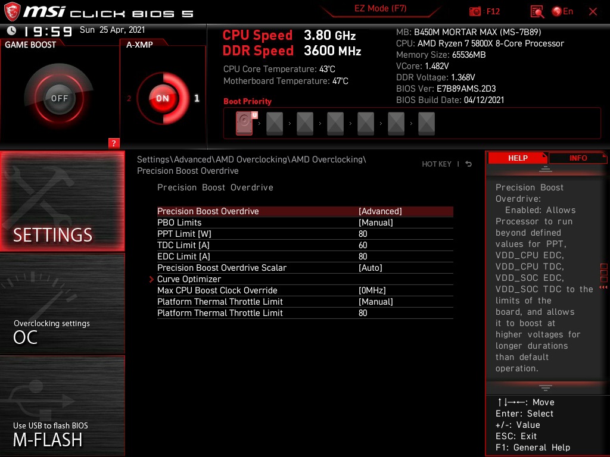Screen dimensions: 610x457
Task: Toggle the GAME BOOST OFF dial
Action: [58, 97]
